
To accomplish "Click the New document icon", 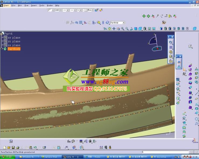I will pyautogui.click(x=5, y=147).
